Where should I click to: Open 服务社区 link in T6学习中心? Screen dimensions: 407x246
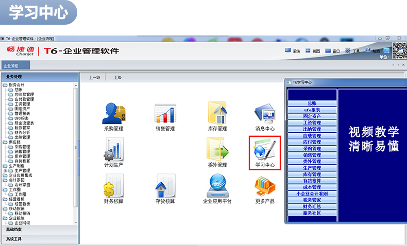tap(312, 213)
